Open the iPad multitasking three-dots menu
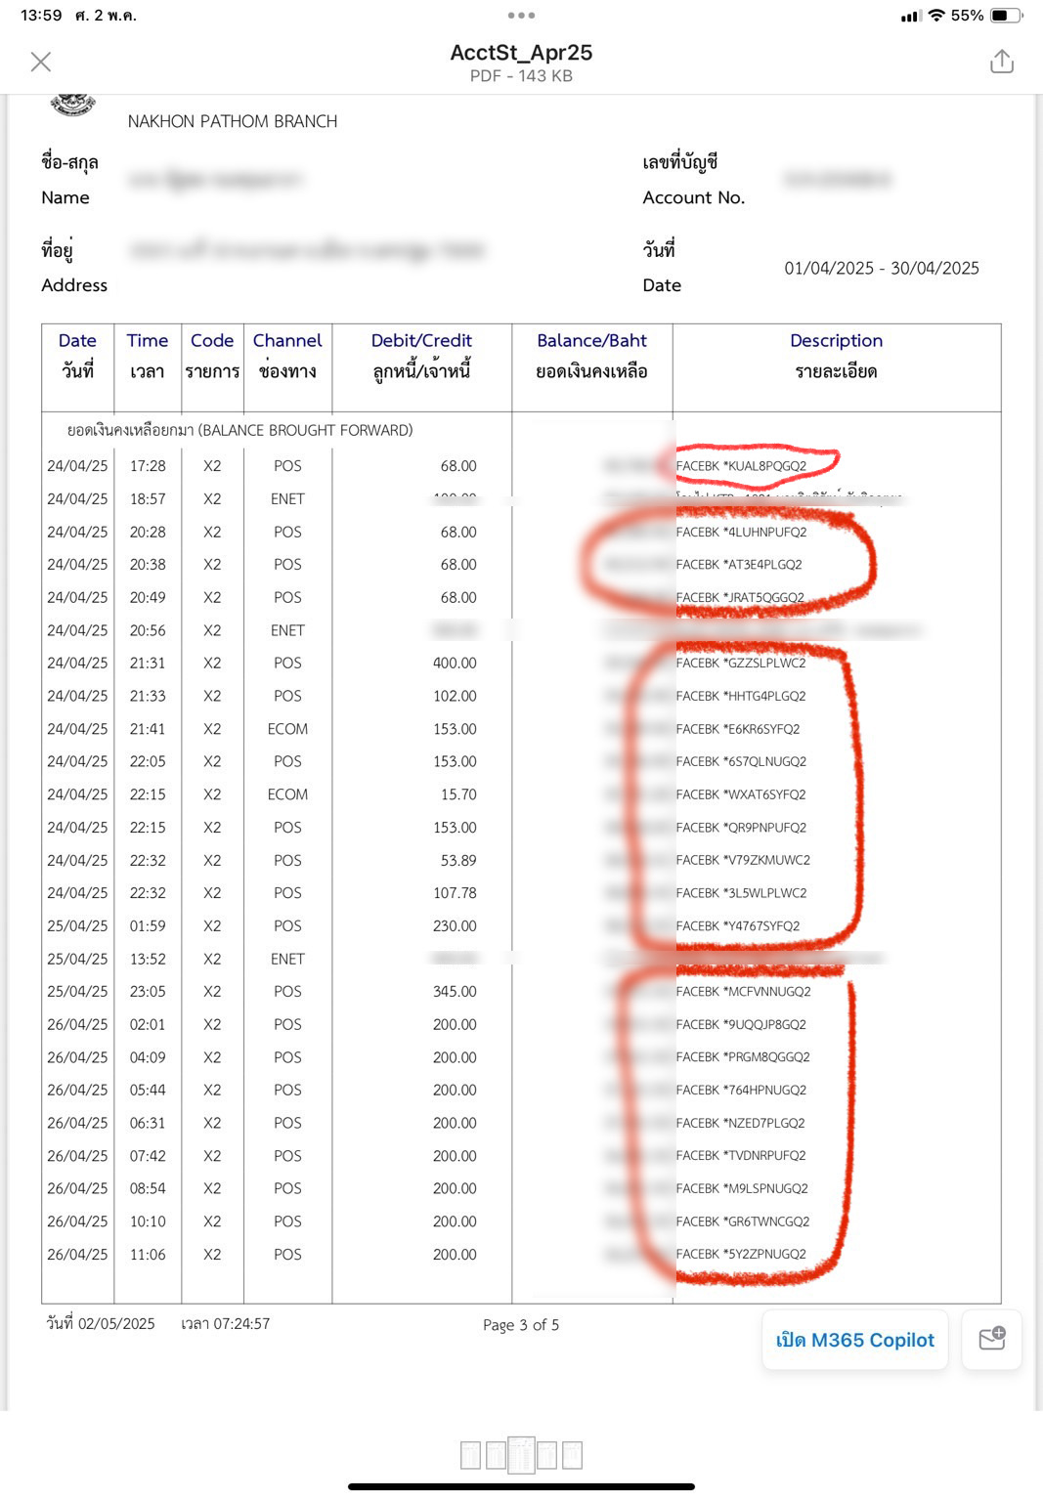The image size is (1043, 1500). coord(521,16)
